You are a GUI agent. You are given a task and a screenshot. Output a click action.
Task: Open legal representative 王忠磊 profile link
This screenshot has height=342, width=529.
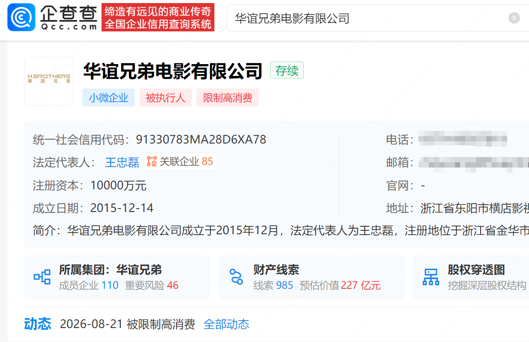pyautogui.click(x=122, y=162)
